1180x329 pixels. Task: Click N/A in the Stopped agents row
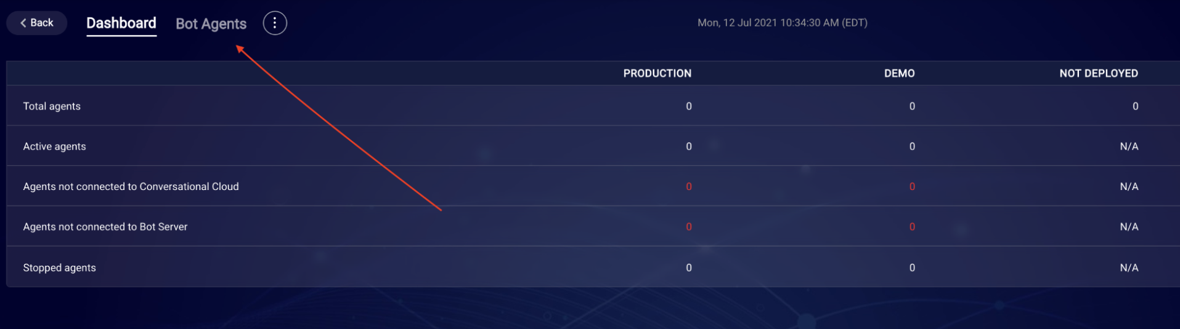(1129, 268)
